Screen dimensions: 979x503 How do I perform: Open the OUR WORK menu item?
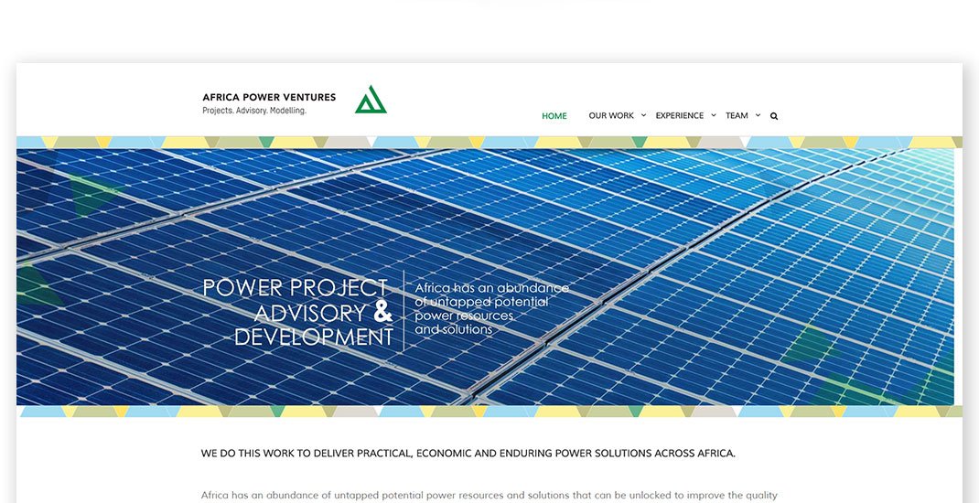point(610,116)
